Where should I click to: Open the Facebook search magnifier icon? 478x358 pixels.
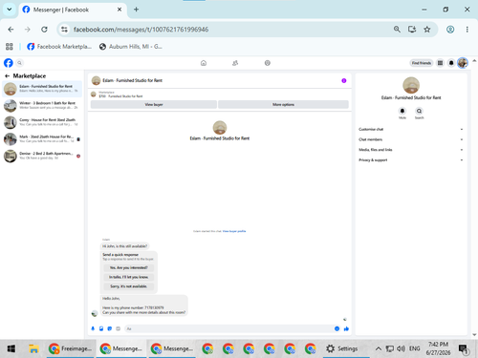click(19, 63)
